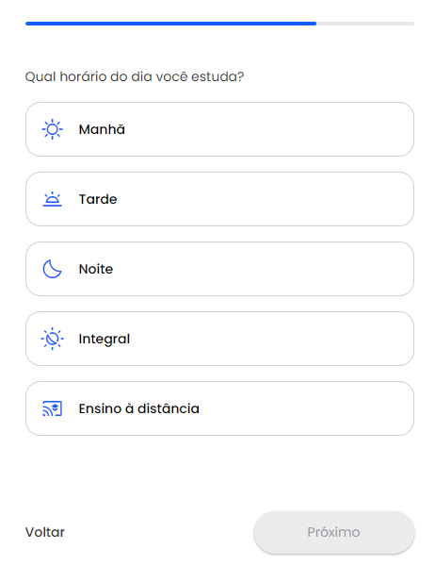Image resolution: width=435 pixels, height=582 pixels.
Task: Pick the Noite option
Action: [219, 269]
